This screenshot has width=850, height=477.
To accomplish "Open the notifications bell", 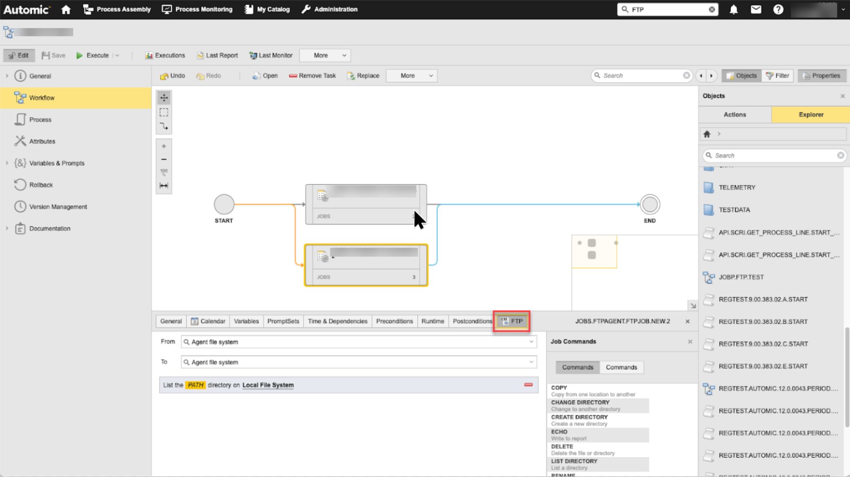I will (734, 9).
